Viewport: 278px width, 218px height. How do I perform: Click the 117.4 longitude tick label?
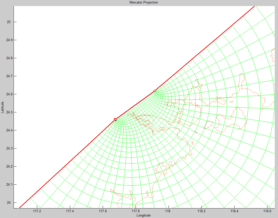(70, 211)
